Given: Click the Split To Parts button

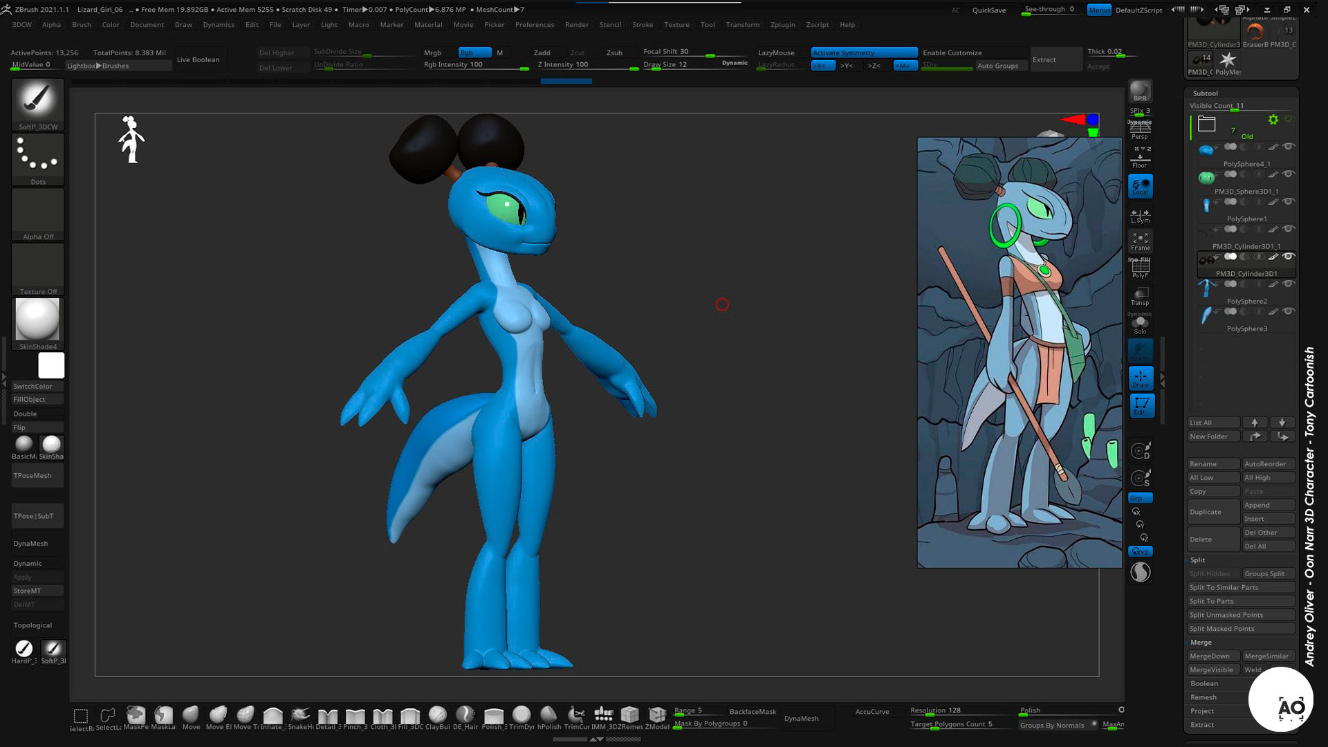Looking at the screenshot, I should tap(1241, 601).
